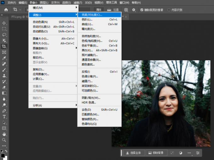The width and height of the screenshot is (214, 160).
Task: Click the 移除背景 button
Action: point(156,153)
